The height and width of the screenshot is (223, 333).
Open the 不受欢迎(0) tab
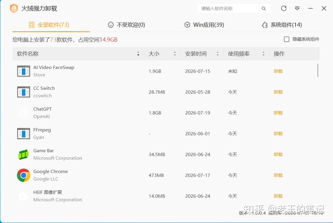127,25
